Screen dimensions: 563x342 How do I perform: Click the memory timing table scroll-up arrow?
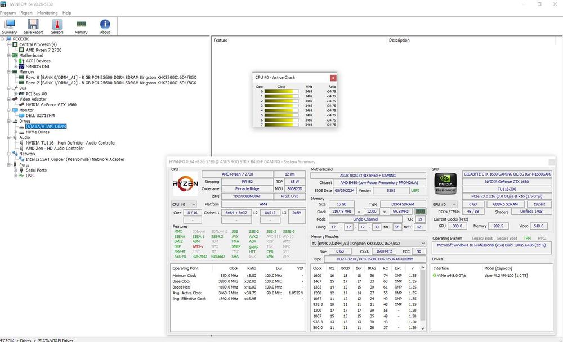click(423, 268)
